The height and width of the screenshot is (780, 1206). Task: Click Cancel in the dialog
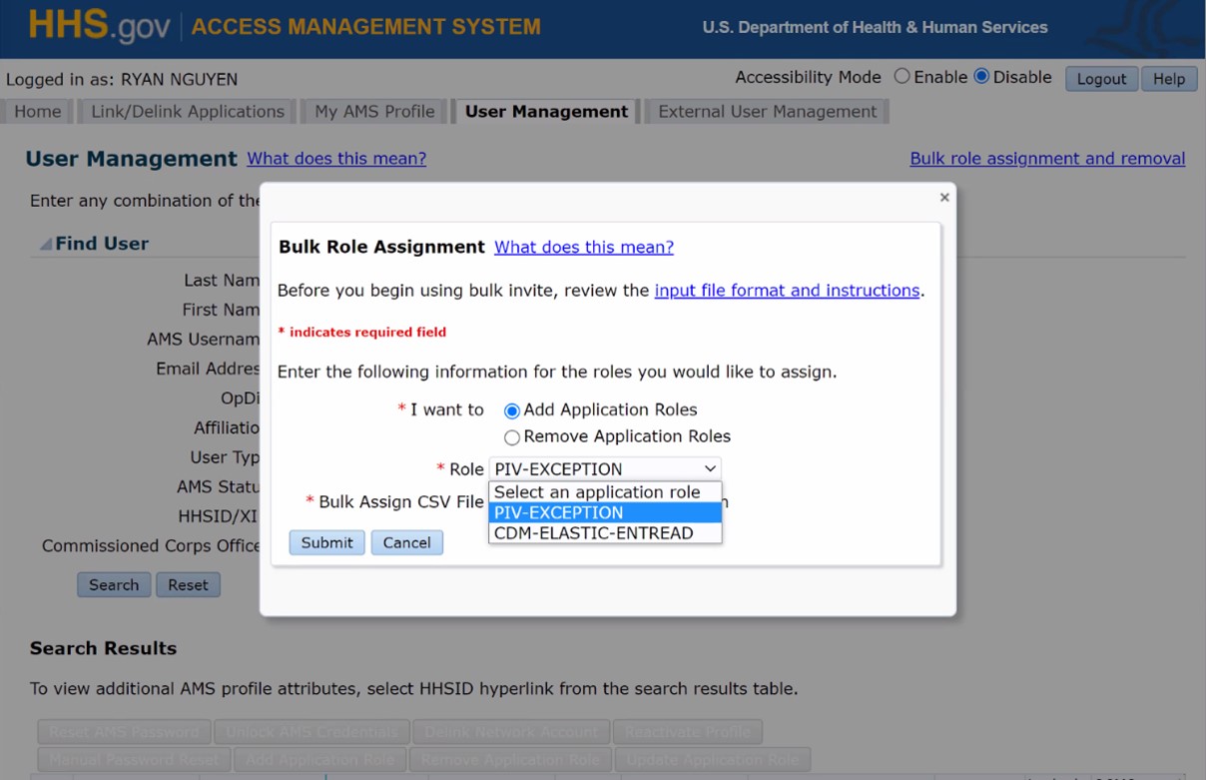pos(406,542)
